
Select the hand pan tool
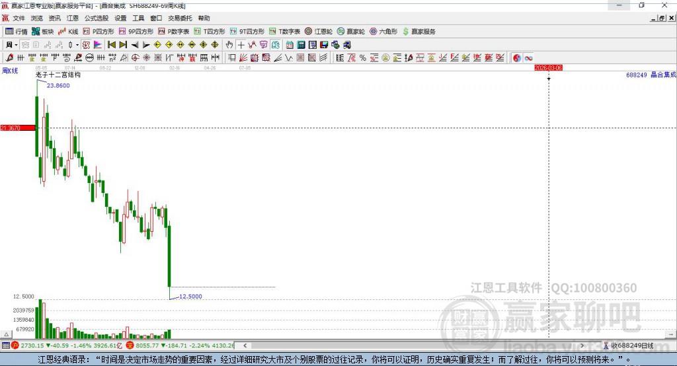coord(229,45)
